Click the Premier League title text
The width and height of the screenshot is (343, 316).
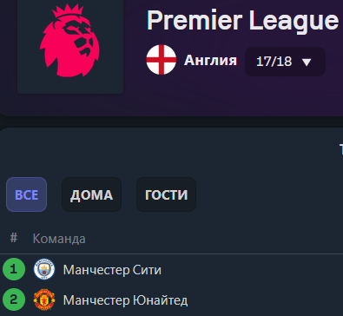242,21
